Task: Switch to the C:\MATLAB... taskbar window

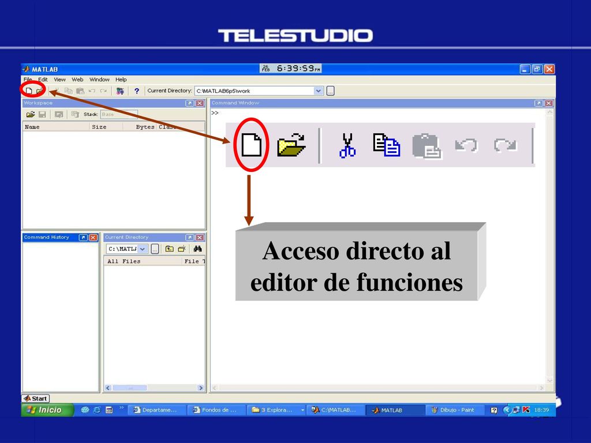Action: click(x=336, y=410)
